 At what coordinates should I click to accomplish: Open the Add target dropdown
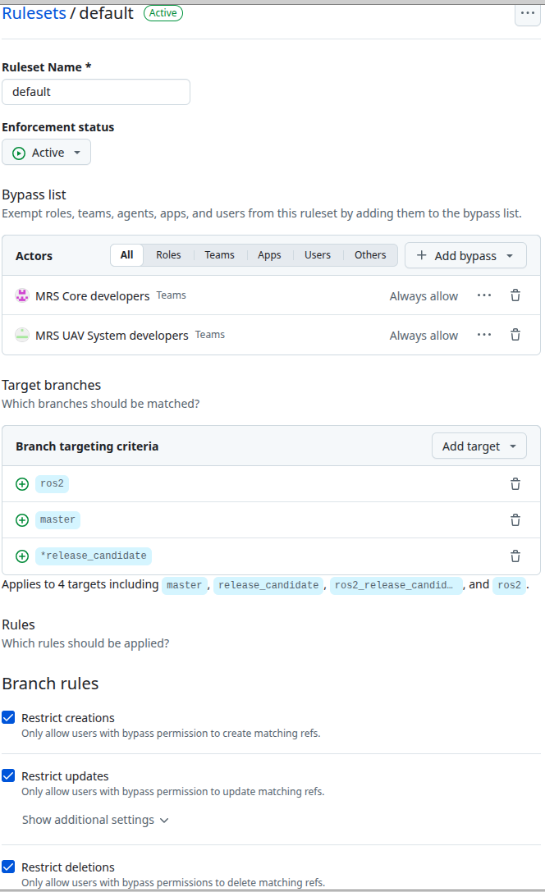pos(479,446)
